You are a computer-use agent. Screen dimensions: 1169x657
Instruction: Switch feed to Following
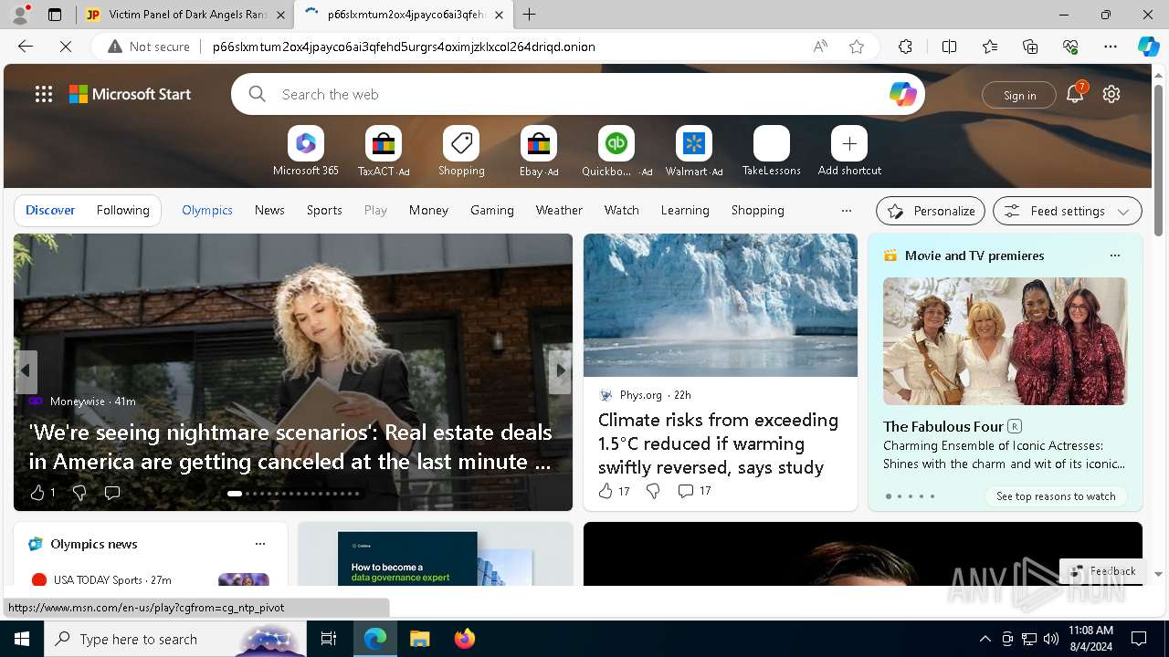[122, 210]
